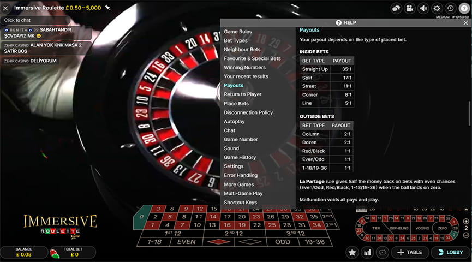Click the Straight Up payout row
Screen dimensions: 472x262
pyautogui.click(x=327, y=69)
